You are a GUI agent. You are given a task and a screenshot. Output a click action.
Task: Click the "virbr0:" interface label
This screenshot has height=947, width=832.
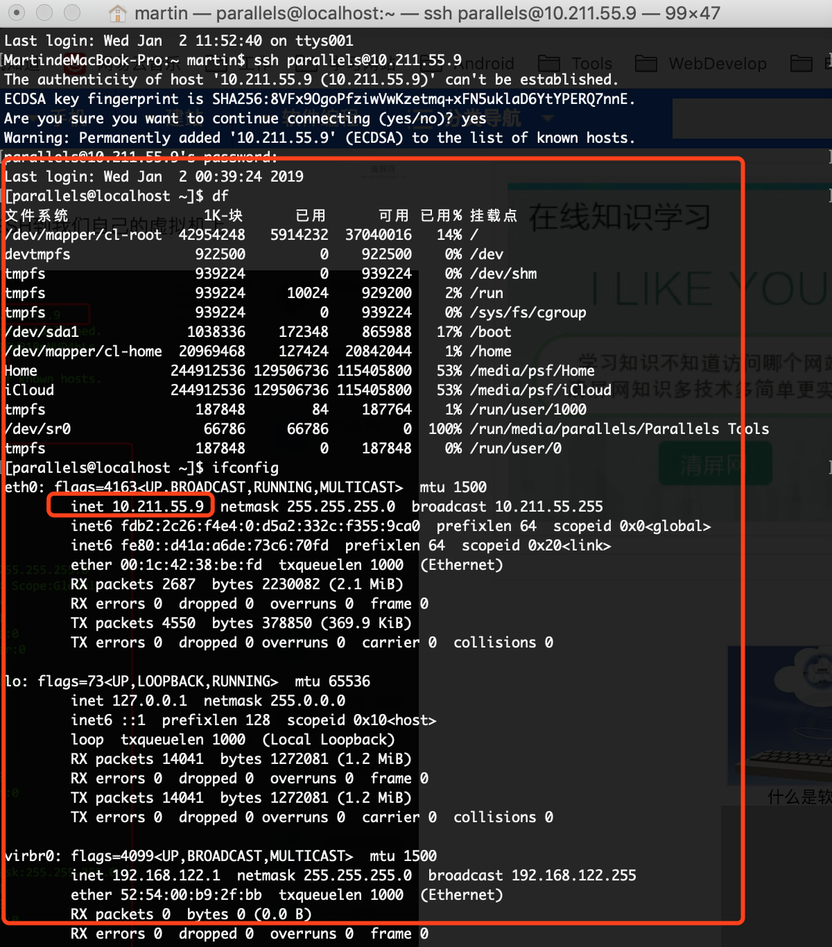33,856
